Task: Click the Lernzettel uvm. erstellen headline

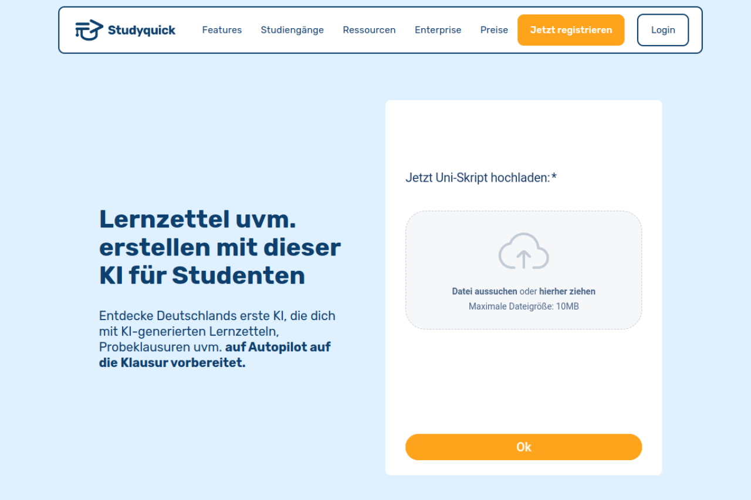Action: (x=220, y=247)
